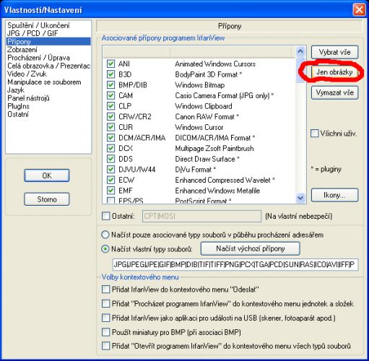Uncheck the DDS Direct Draw Surface checkbox

pyautogui.click(x=110, y=159)
